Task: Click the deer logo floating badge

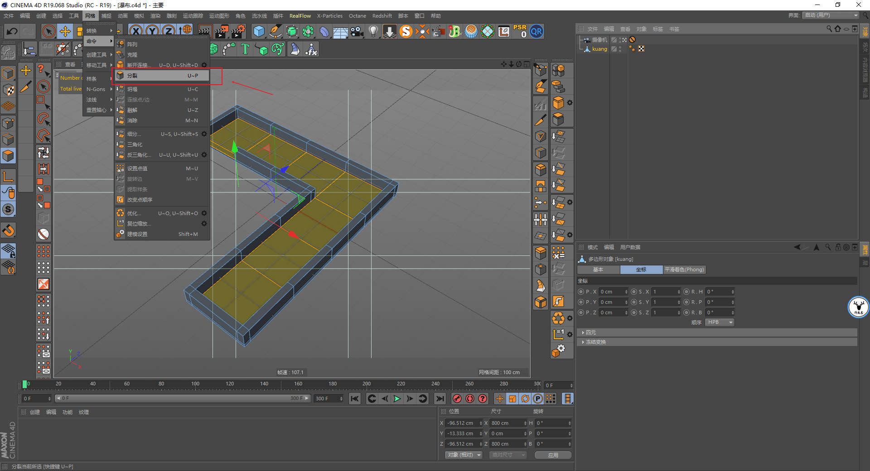Action: [x=858, y=308]
